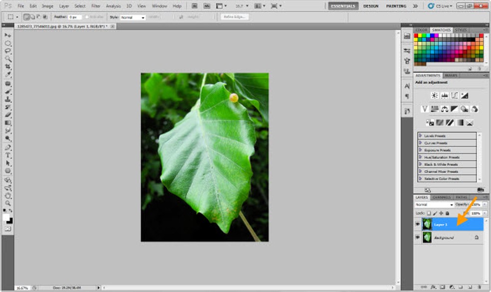Expand the Levels Presets list
Viewport: 491px width, 292px height.
pyautogui.click(x=421, y=136)
